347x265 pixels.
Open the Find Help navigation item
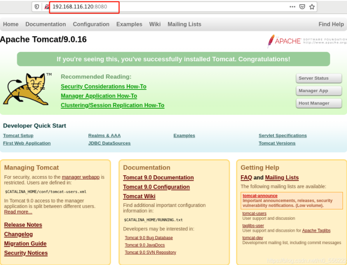331,24
